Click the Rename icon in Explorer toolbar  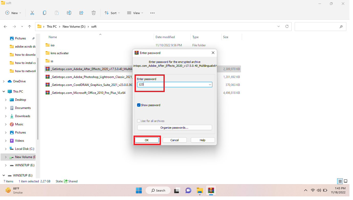pyautogui.click(x=69, y=13)
